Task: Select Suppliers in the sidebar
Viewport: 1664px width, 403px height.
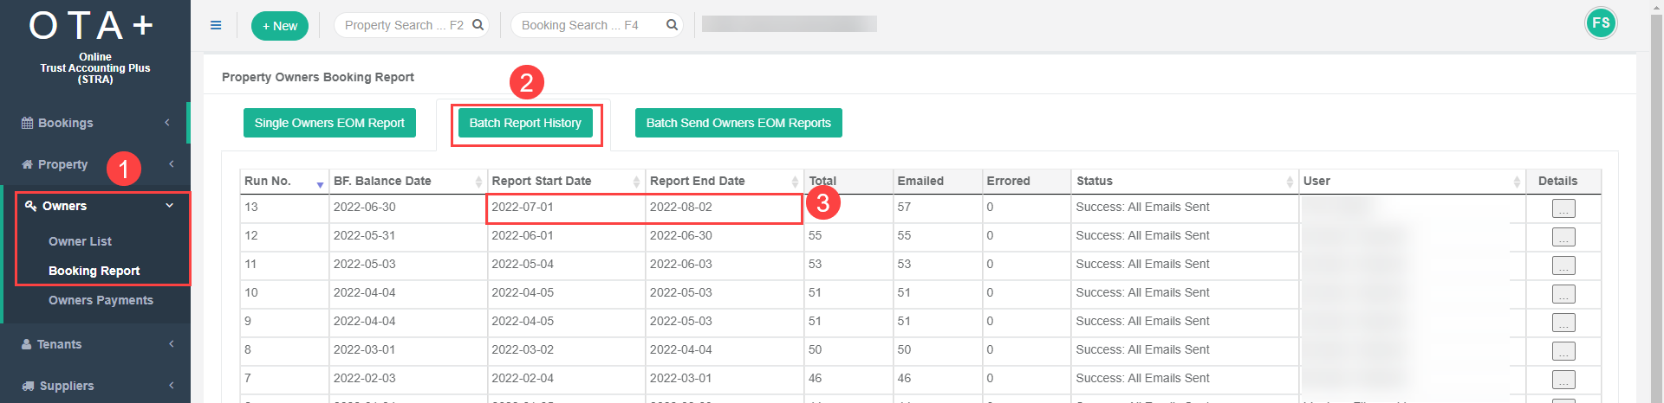Action: (67, 386)
